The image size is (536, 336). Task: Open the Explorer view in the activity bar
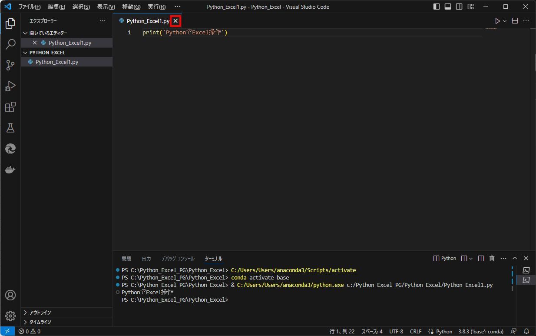pos(10,23)
